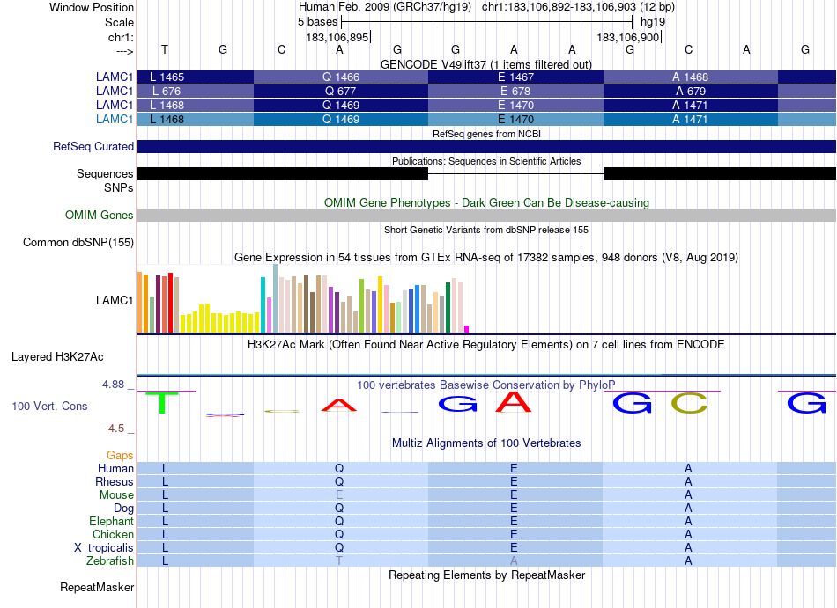
Task: Select the Mouse species label
Action: 116,495
